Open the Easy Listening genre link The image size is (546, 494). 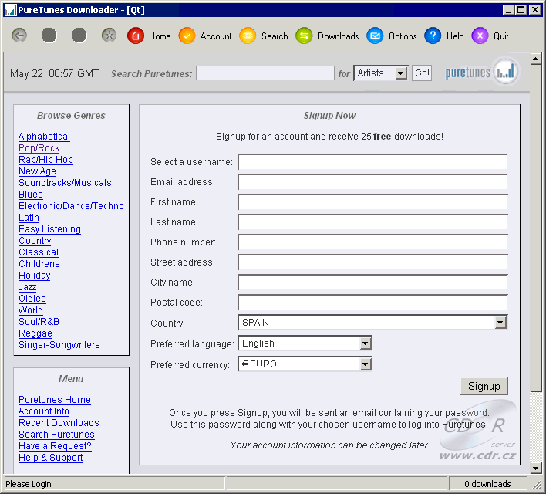(x=50, y=229)
